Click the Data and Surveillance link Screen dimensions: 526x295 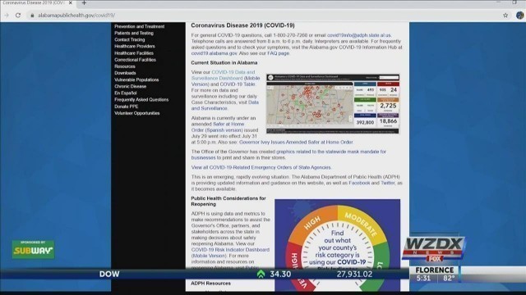224,106
